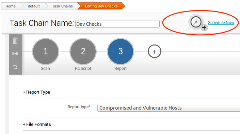240x134 pixels.
Task: Expand the File Formats section
Action: 37,124
